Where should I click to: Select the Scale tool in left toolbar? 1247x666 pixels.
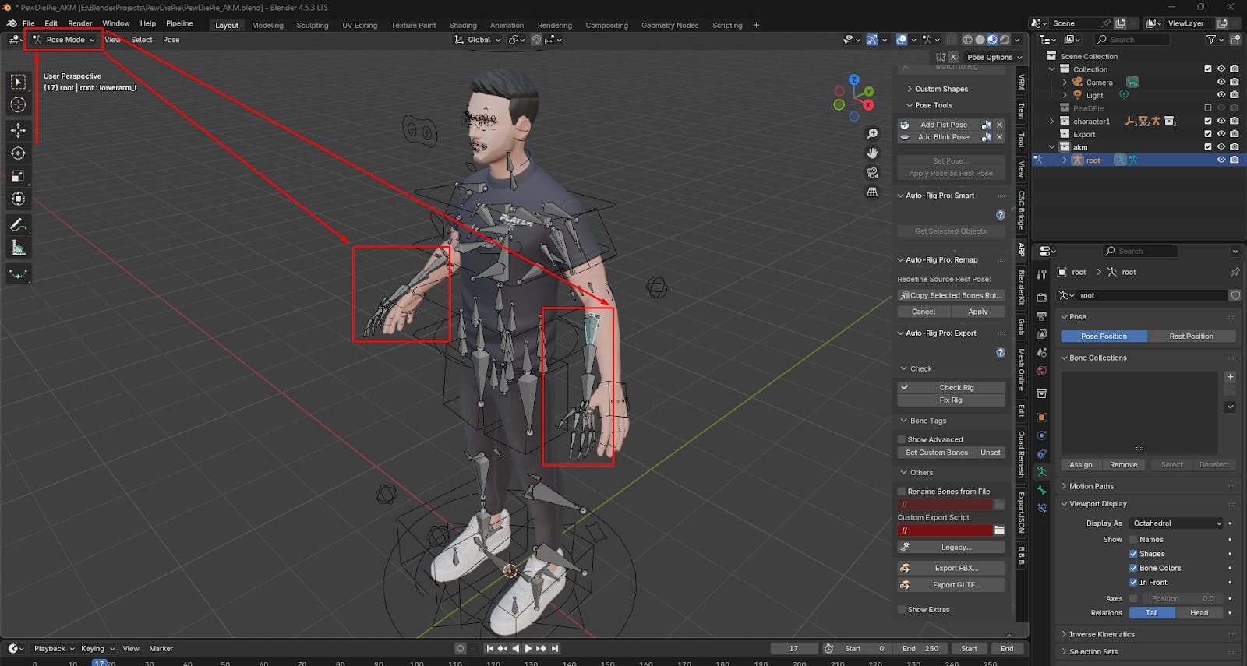click(x=18, y=176)
